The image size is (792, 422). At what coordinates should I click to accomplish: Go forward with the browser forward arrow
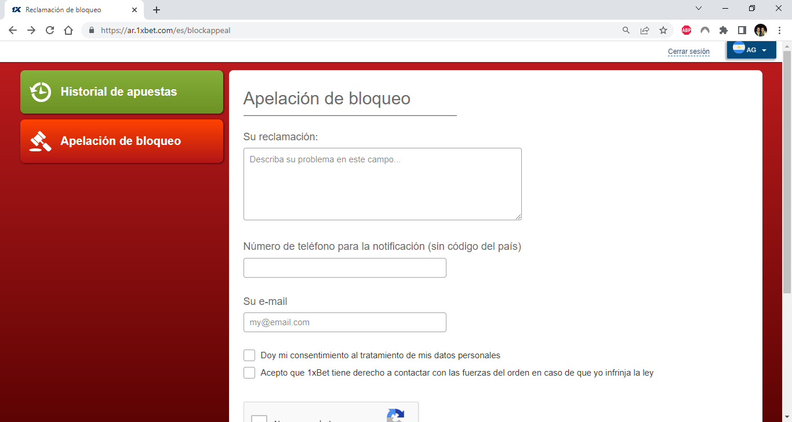31,30
